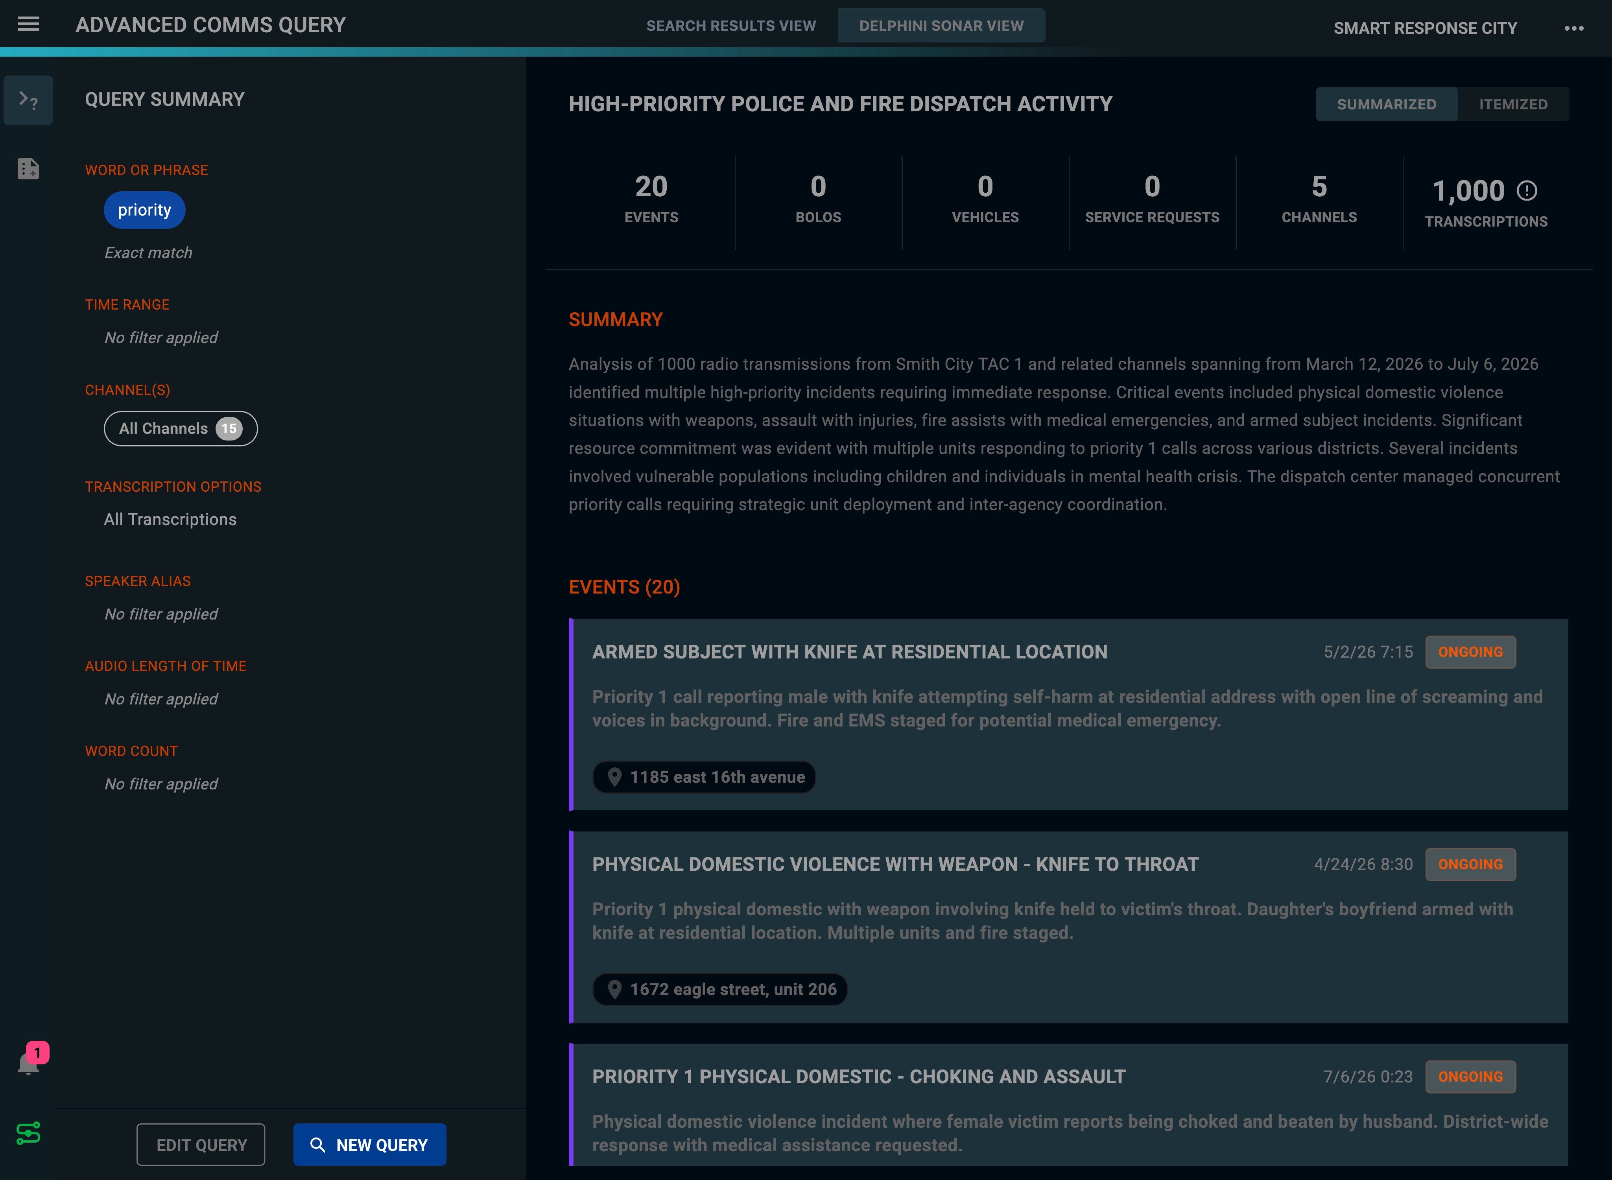Switch to Delphini Sonar View tab
Screen dimensions: 1612x1180
click(x=941, y=26)
